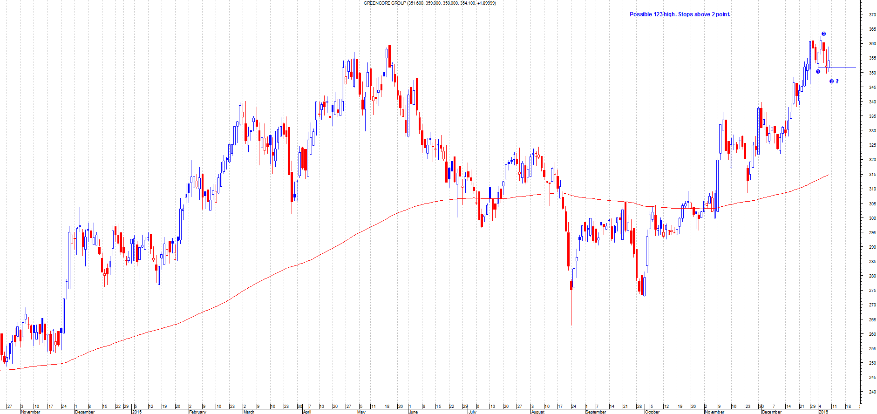This screenshot has height=414, width=877.
Task: Click the 370 price level on axis
Action: coord(872,15)
